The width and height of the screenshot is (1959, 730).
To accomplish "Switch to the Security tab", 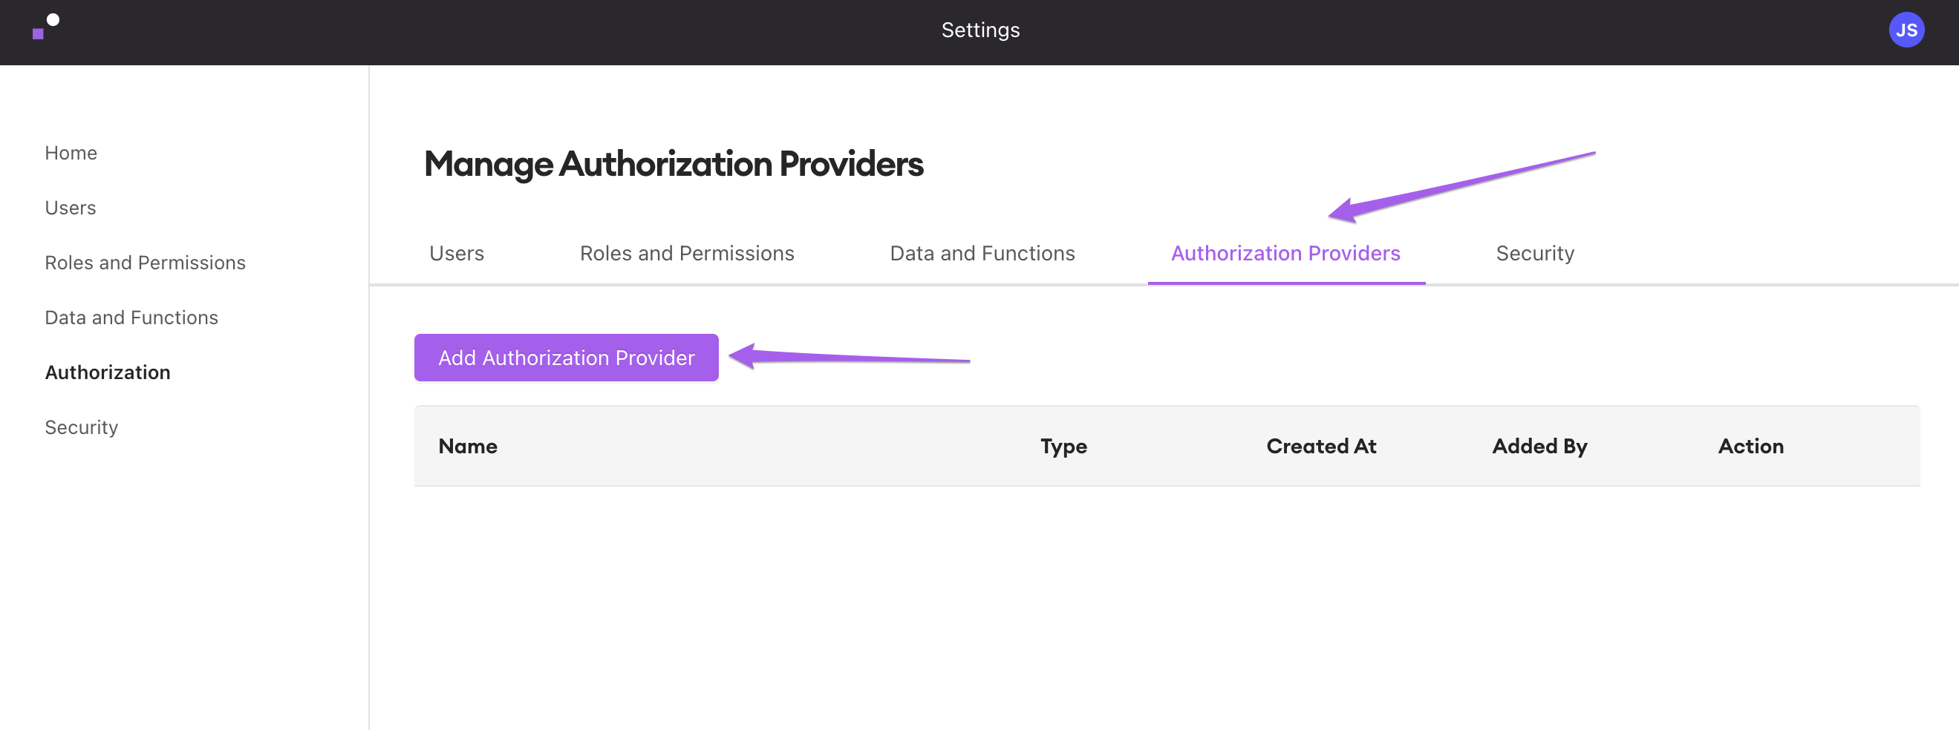I will coord(1535,253).
